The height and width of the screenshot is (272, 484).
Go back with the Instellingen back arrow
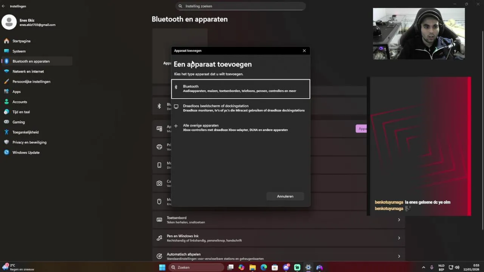point(3,6)
